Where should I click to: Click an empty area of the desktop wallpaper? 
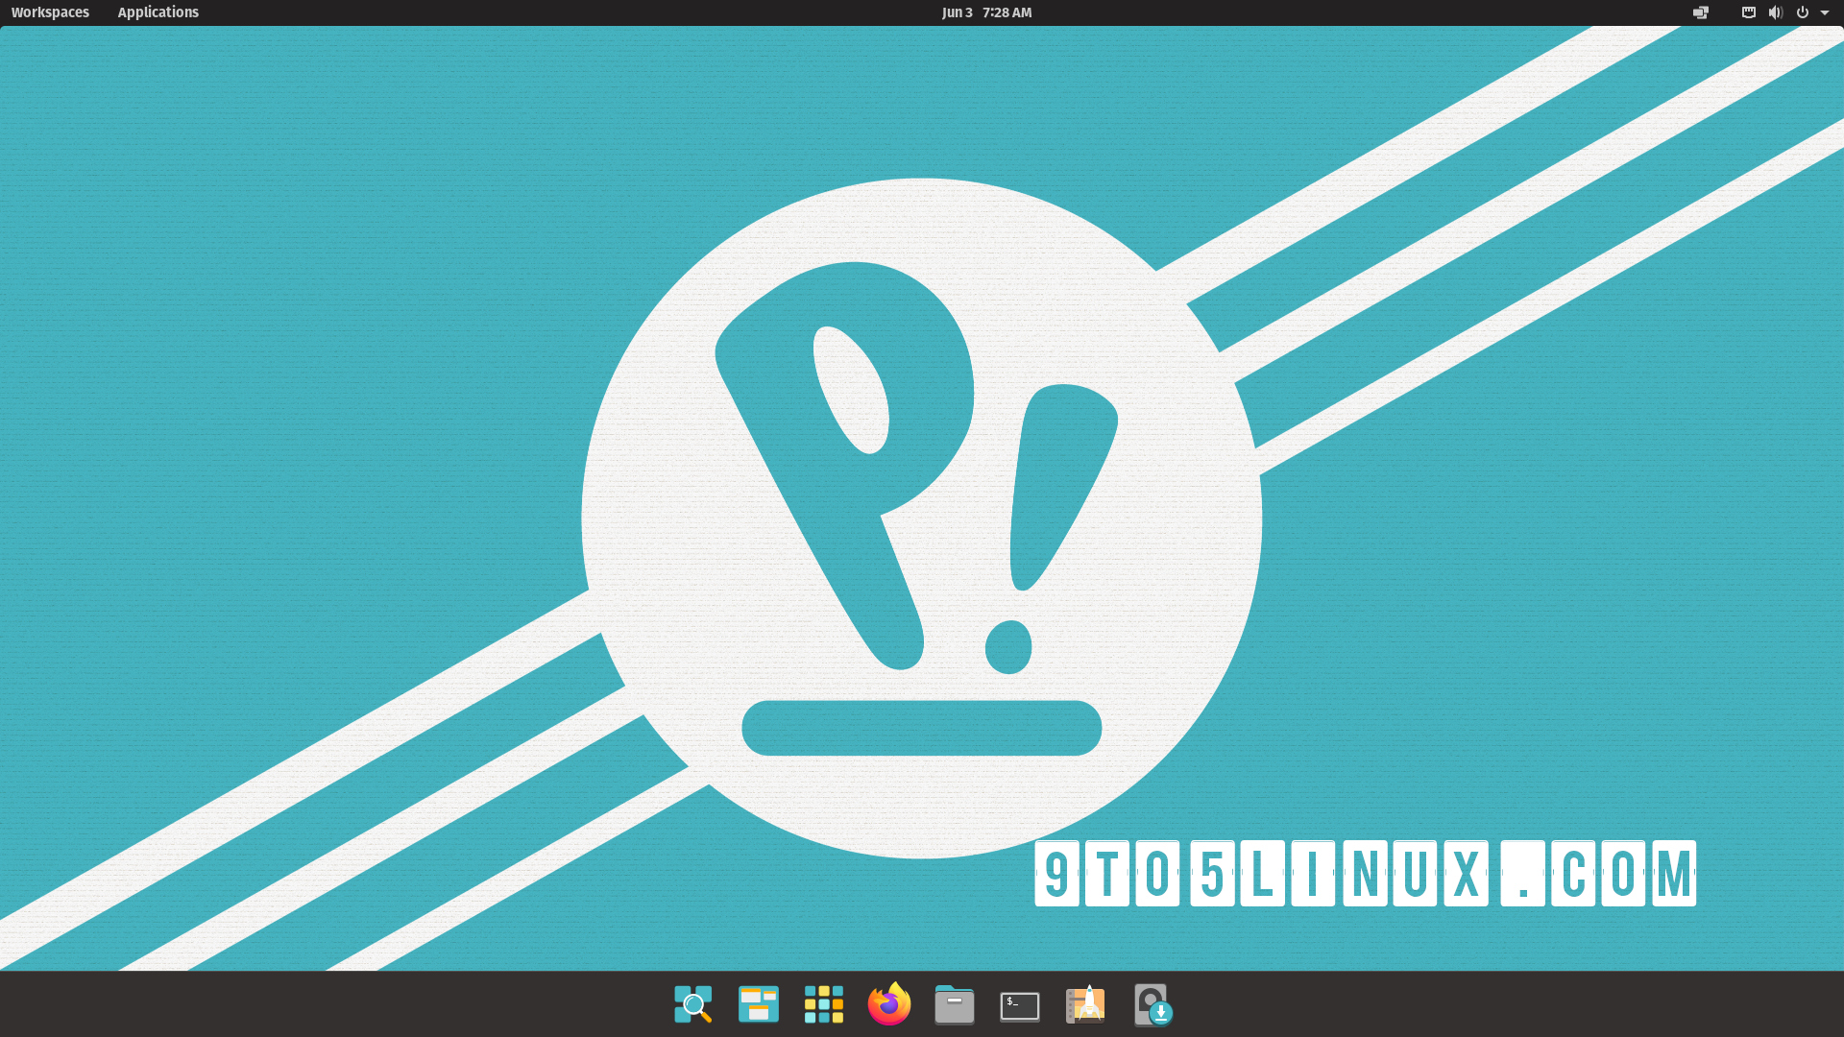tap(288, 192)
